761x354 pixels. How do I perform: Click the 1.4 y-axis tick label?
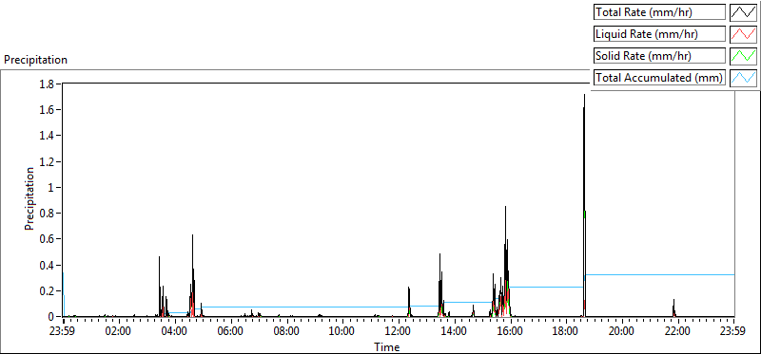pos(47,136)
